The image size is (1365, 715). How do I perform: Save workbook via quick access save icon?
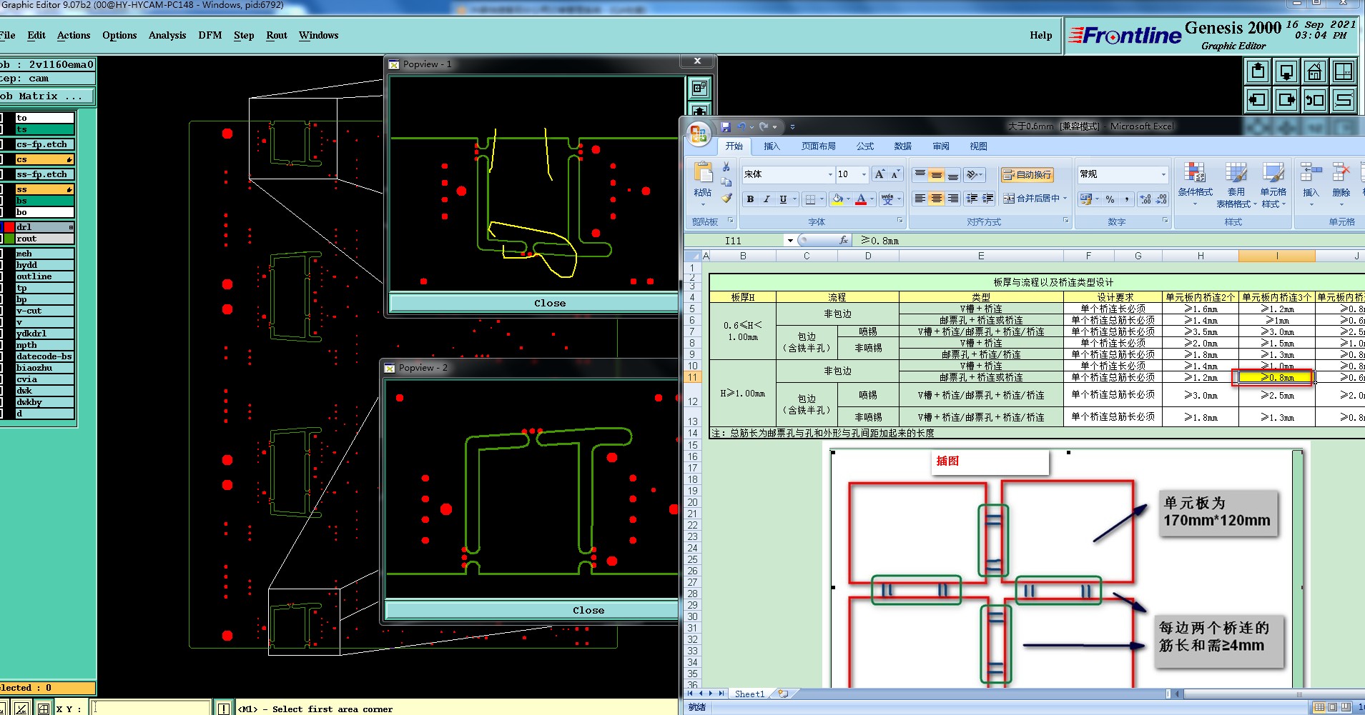pos(726,126)
